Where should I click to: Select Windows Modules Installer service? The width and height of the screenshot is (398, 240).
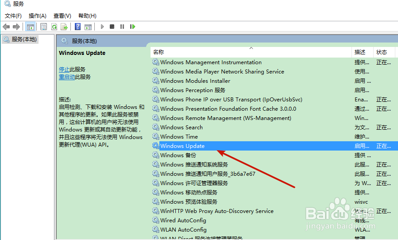click(195, 81)
